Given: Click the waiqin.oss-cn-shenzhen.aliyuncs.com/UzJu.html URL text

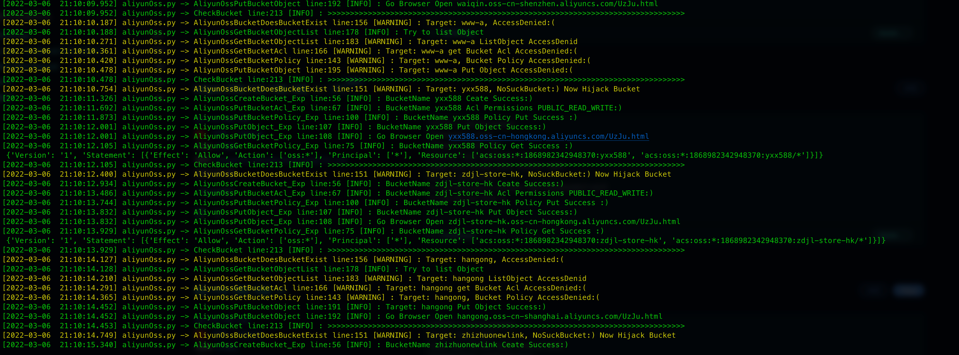Looking at the screenshot, I should pyautogui.click(x=557, y=4).
